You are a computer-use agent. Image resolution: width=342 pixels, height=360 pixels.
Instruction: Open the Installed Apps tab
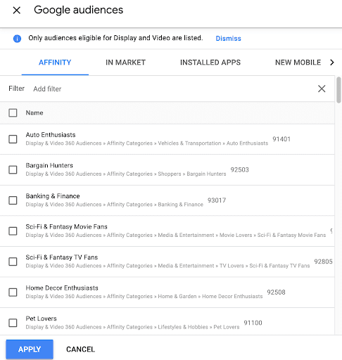click(x=210, y=63)
